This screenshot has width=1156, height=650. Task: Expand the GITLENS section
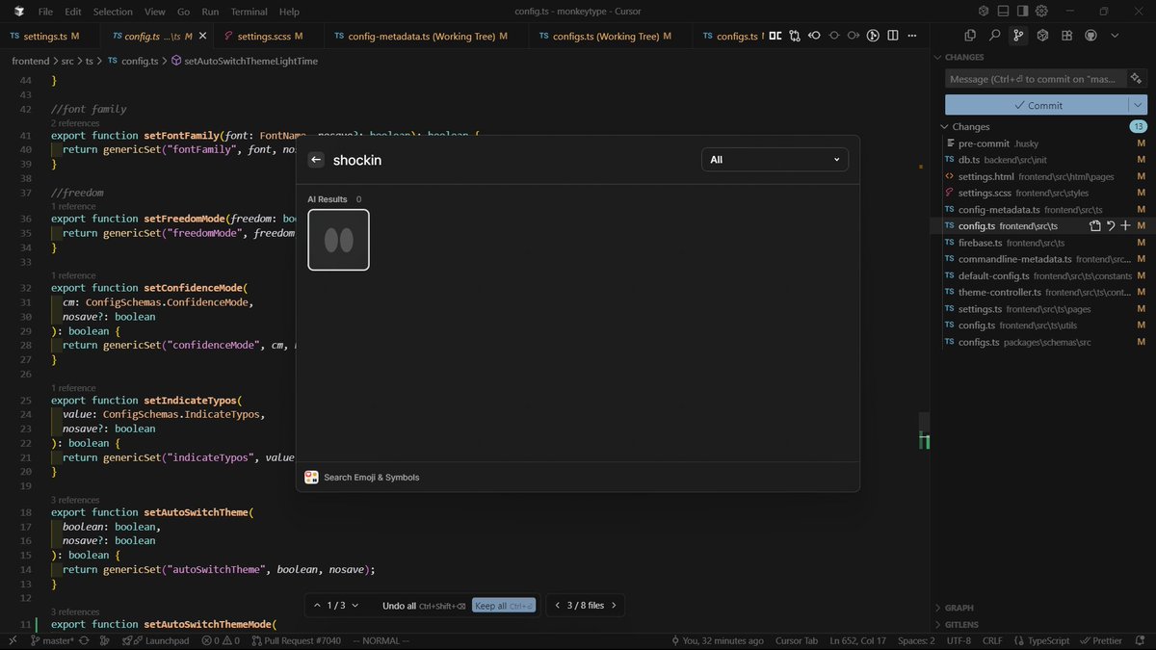tap(961, 625)
